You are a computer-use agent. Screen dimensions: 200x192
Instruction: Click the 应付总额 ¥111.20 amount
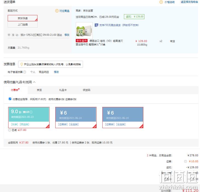pyautogui.click(x=190, y=190)
